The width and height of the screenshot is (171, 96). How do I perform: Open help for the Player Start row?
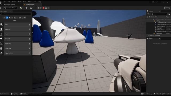(x=29, y=44)
